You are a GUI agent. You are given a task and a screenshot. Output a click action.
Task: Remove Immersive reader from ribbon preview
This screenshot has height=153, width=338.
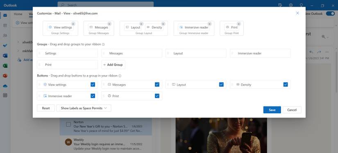(209, 24)
